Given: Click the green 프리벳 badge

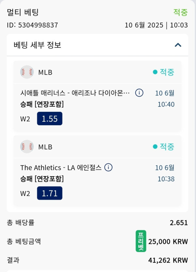Looking at the screenshot, I should pyautogui.click(x=141, y=241).
